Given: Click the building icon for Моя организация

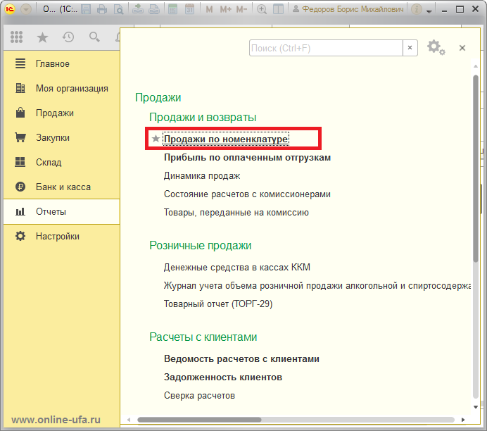Looking at the screenshot, I should pyautogui.click(x=20, y=88).
